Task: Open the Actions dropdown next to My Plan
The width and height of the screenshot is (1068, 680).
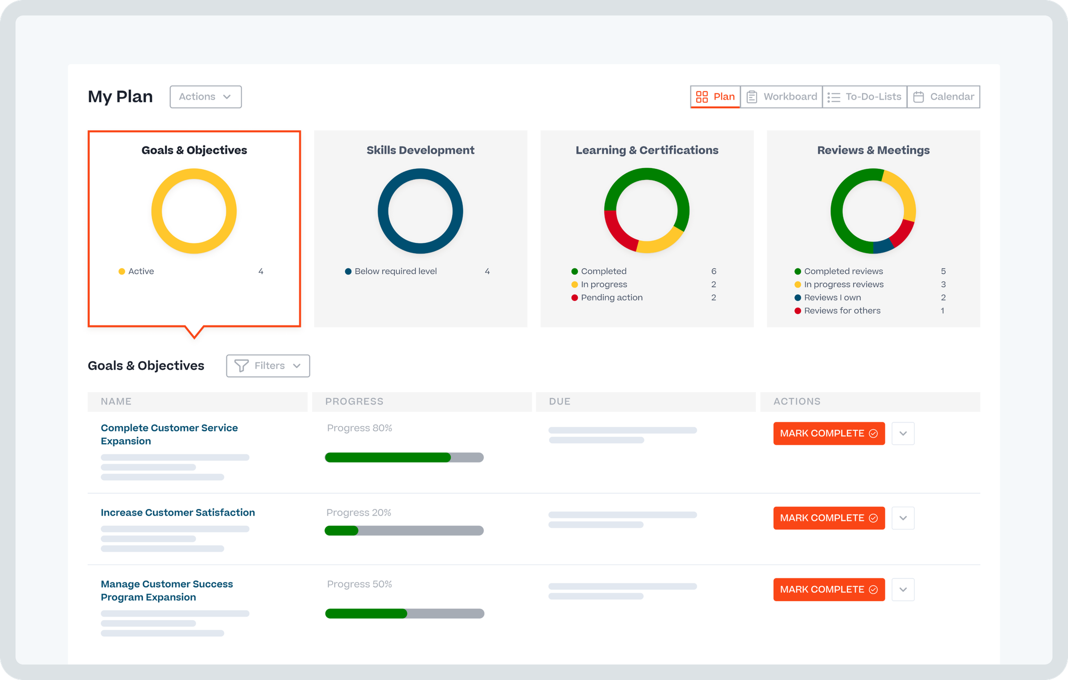Action: (x=205, y=97)
